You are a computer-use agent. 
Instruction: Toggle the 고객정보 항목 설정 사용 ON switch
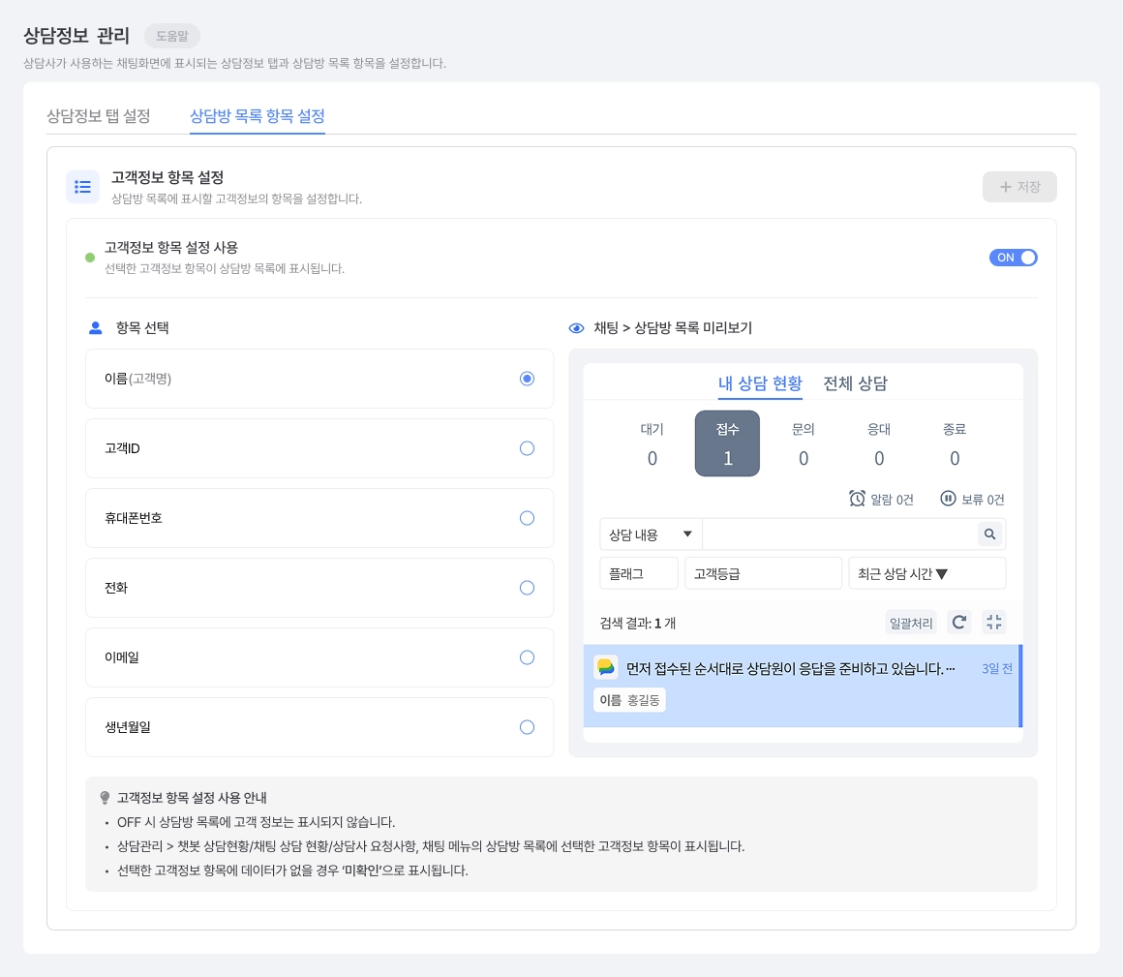tap(1013, 258)
